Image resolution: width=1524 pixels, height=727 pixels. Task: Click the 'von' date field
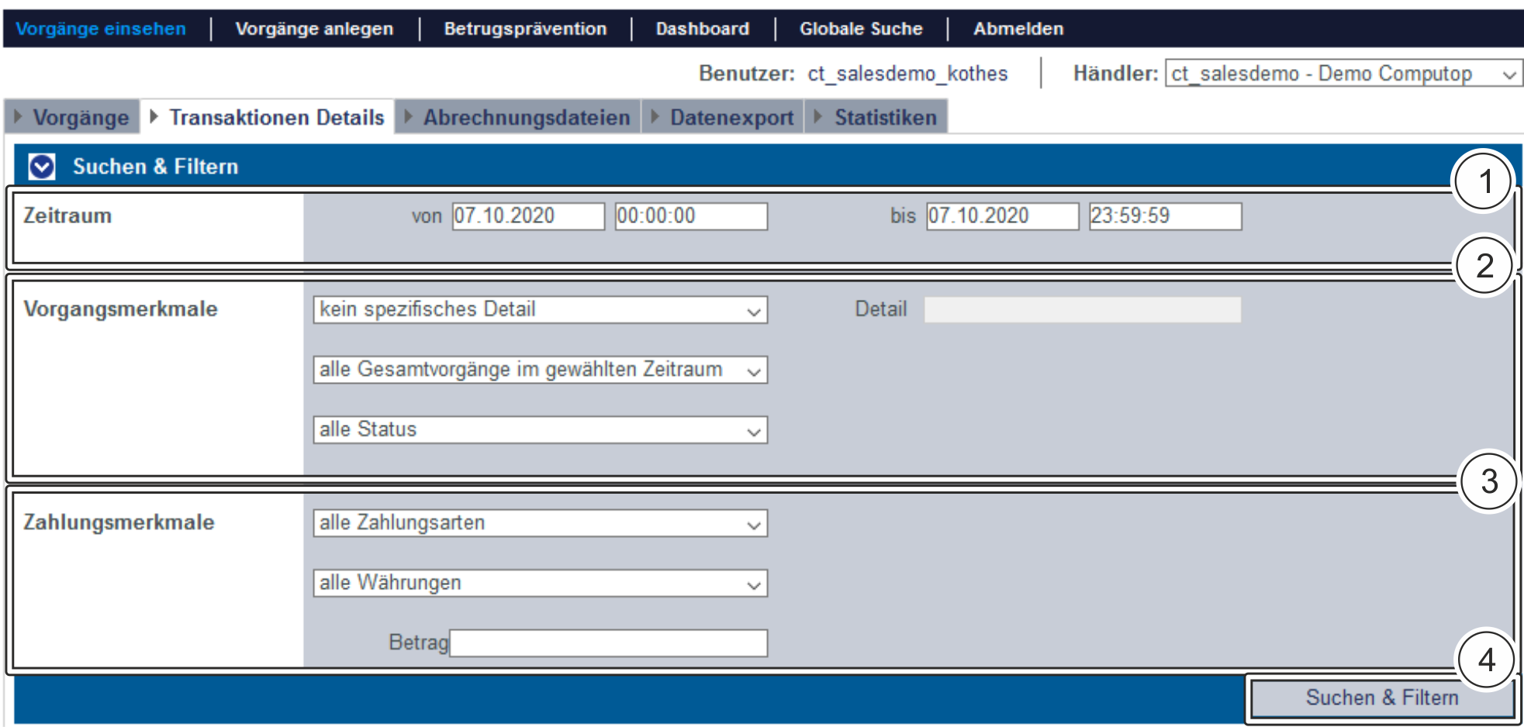coord(527,216)
